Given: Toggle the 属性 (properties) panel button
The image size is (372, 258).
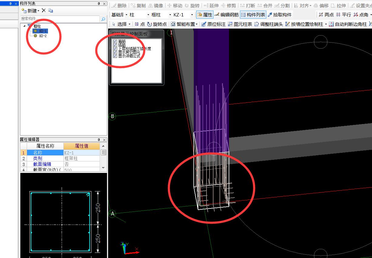Looking at the screenshot, I should tap(205, 15).
